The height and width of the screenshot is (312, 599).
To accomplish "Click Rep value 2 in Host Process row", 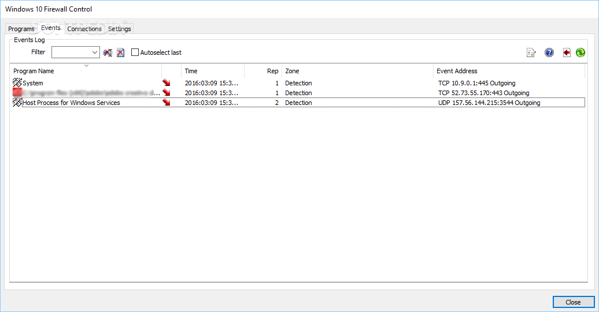I will [x=277, y=103].
